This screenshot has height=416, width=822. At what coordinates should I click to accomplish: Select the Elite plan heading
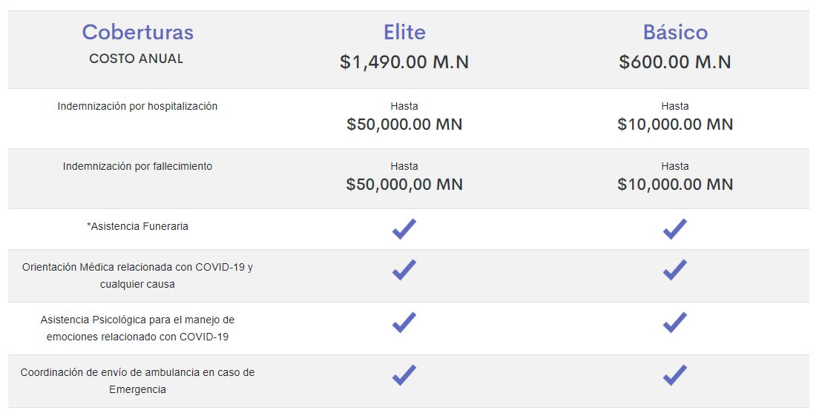coord(404,32)
